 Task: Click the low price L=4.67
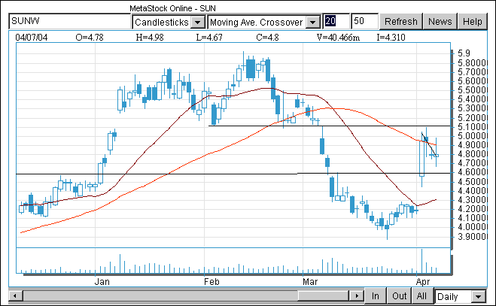[x=209, y=38]
